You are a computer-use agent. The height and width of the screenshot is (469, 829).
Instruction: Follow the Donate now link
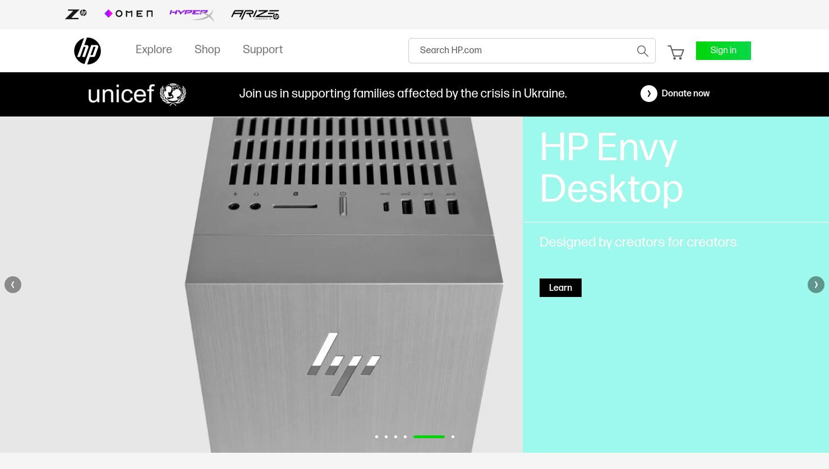pos(685,94)
